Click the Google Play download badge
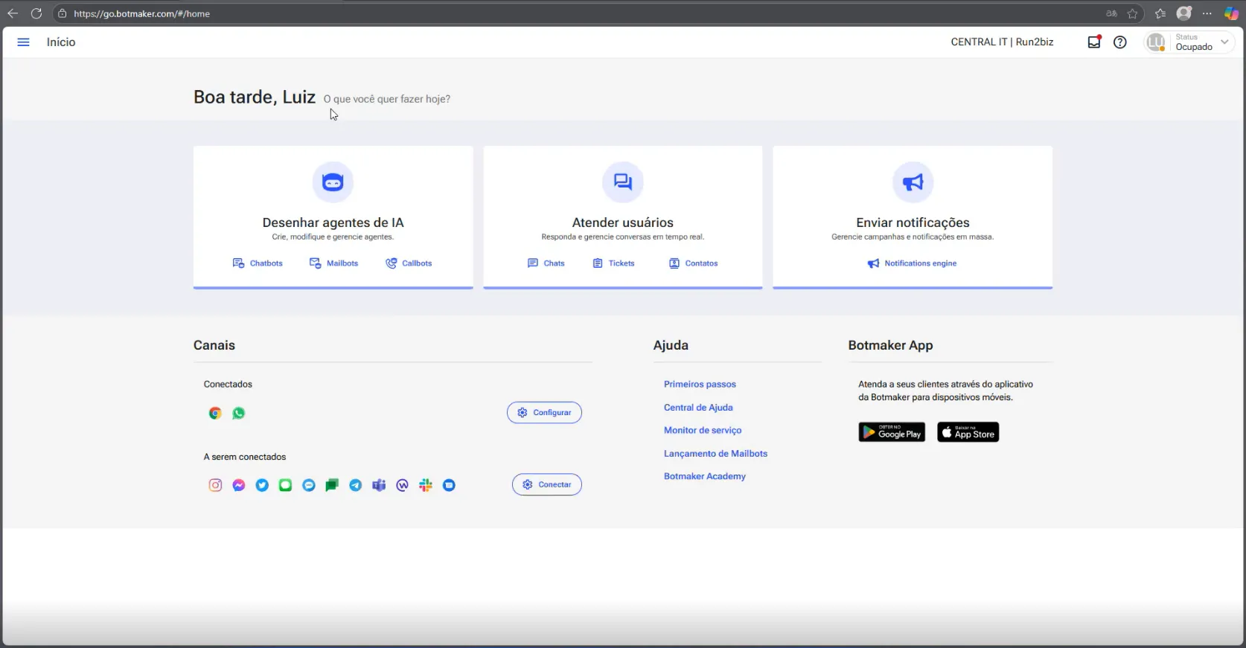 (892, 432)
